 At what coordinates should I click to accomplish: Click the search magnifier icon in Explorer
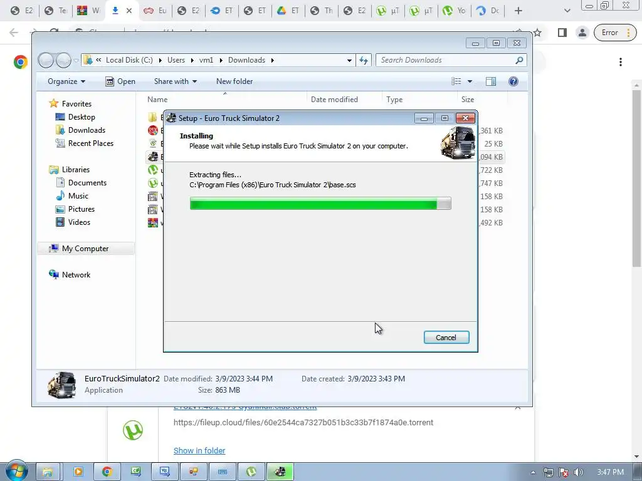519,61
